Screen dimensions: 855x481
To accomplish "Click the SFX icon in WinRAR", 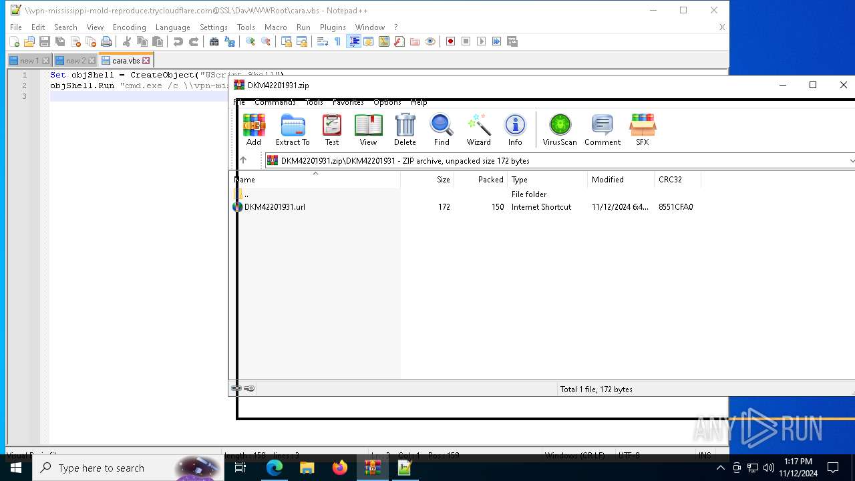I will [x=643, y=130].
